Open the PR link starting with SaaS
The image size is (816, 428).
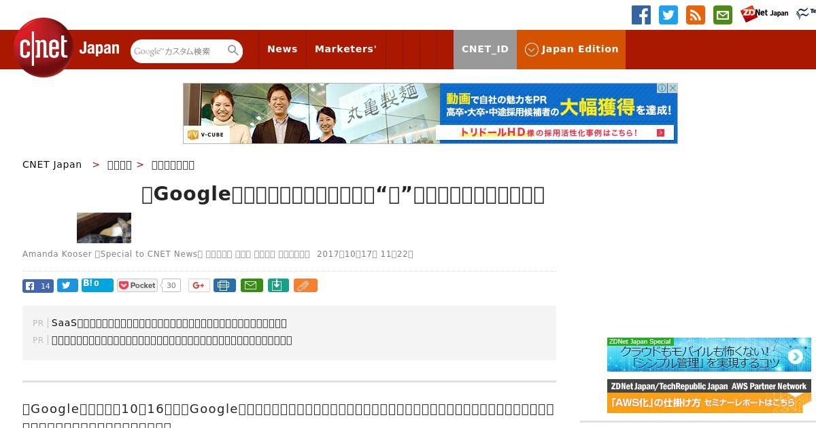click(169, 323)
